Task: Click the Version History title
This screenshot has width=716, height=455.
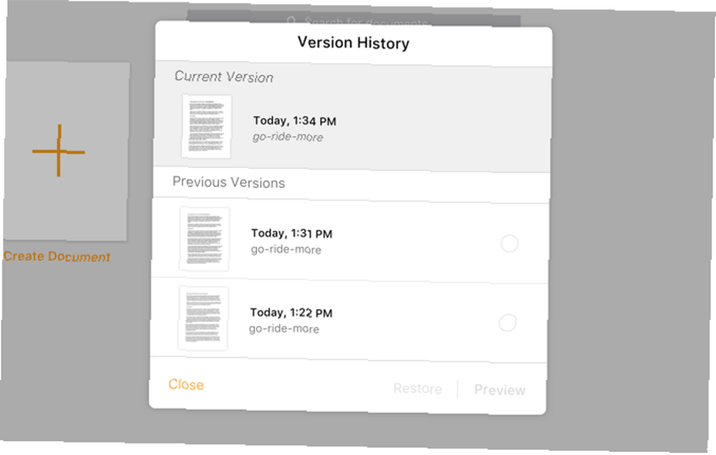Action: (354, 43)
